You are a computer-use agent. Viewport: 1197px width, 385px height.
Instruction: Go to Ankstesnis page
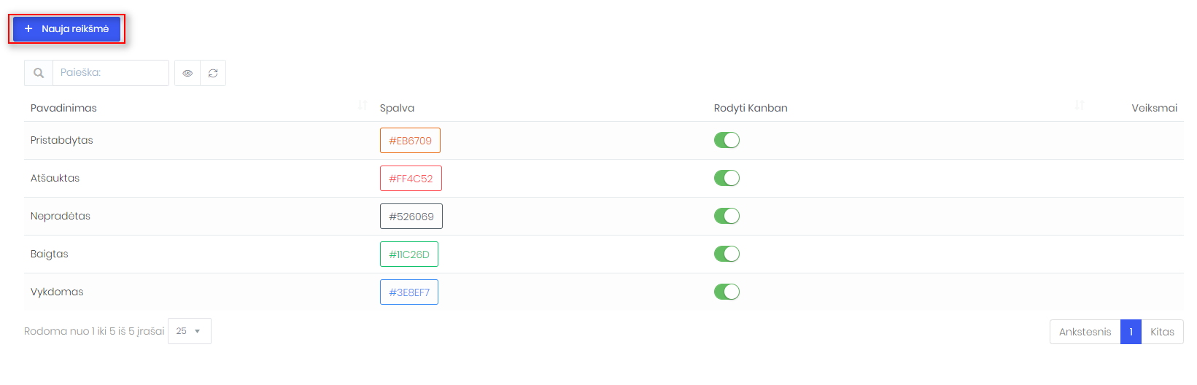(x=1085, y=332)
